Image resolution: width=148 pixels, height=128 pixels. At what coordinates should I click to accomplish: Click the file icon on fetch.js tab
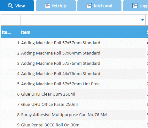pyautogui.click(x=48, y=6)
